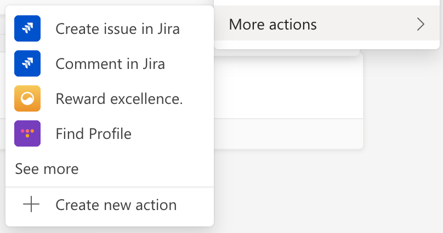Click the blank menu area right of See more

[146, 169]
